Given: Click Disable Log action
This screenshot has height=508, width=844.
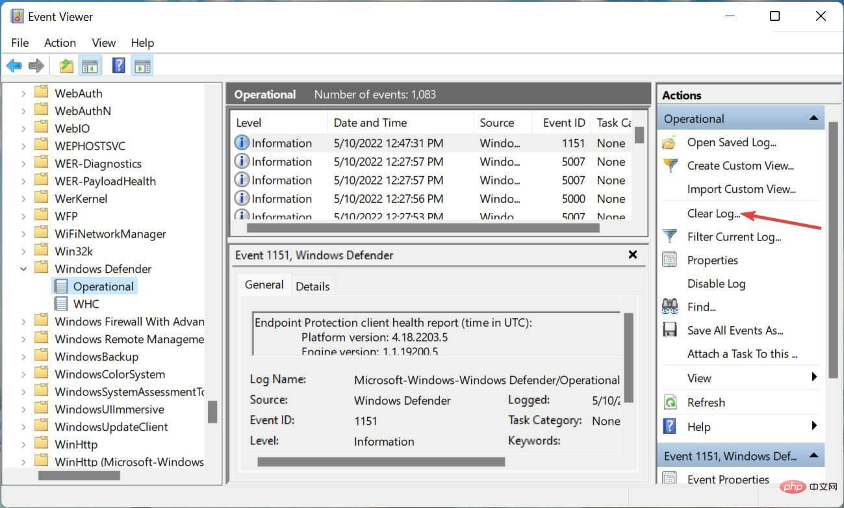Looking at the screenshot, I should click(x=716, y=283).
